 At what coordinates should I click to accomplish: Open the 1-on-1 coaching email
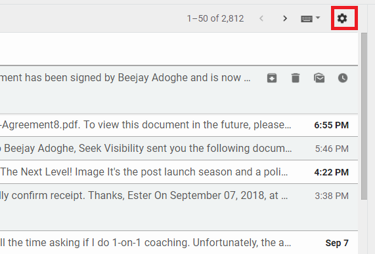pyautogui.click(x=179, y=243)
